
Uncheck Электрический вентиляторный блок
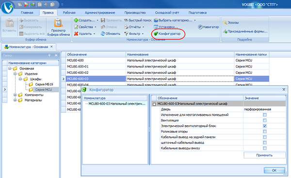[265, 126]
